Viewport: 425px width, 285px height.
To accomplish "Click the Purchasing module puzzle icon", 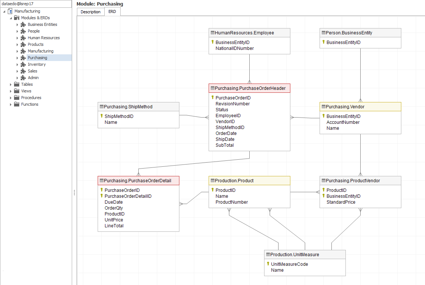I will (23, 58).
